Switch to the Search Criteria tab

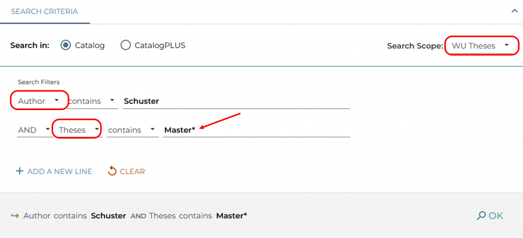tap(44, 11)
